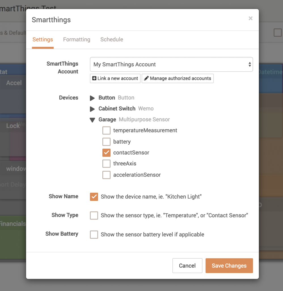Click the dropdown arrows of the account selector
Image resolution: width=283 pixels, height=291 pixels.
(x=250, y=65)
